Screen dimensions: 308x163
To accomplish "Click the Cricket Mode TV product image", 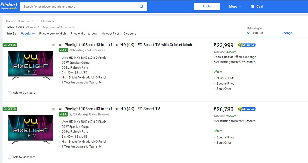I will point(31,65).
